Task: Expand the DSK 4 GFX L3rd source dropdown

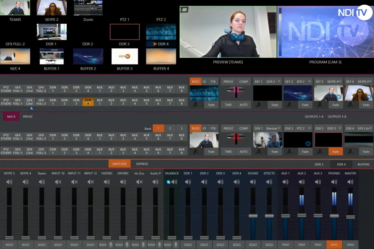Action: tap(365, 128)
